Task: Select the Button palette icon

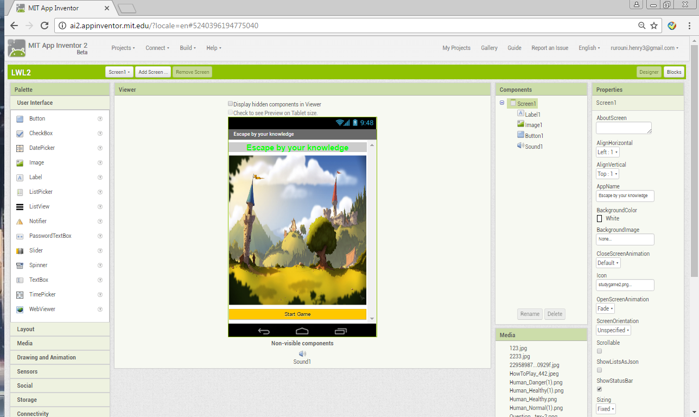Action: [x=20, y=119]
